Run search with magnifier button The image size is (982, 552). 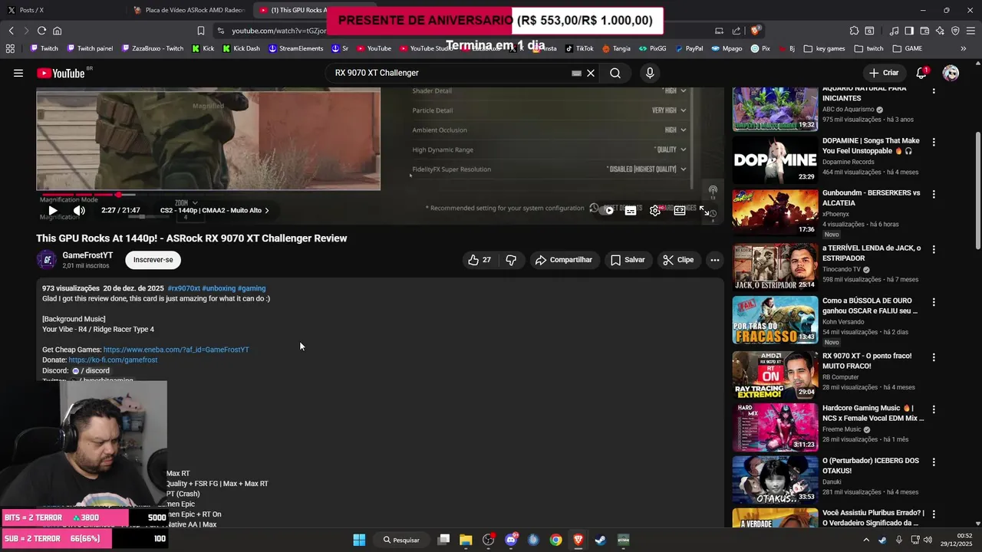coord(615,73)
